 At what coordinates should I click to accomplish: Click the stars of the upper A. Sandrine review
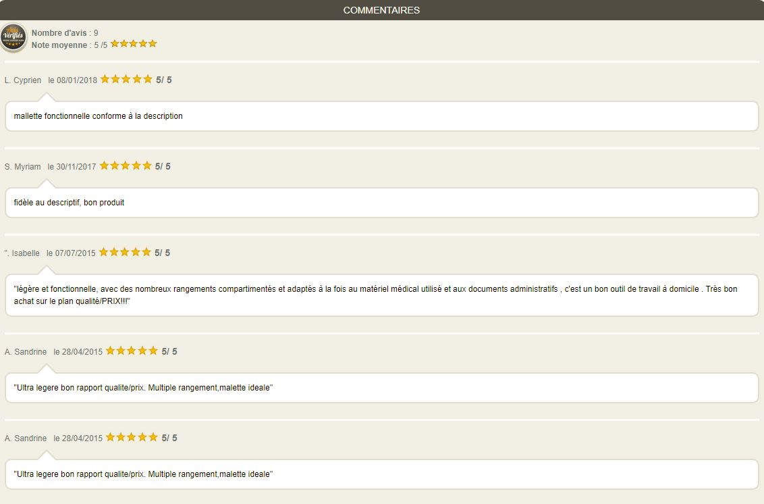tap(132, 351)
